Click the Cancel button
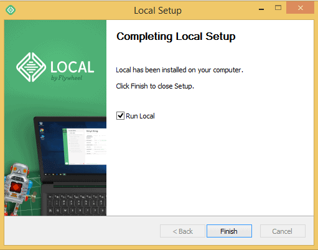Screen dimensions: 318x250 [x=283, y=231]
